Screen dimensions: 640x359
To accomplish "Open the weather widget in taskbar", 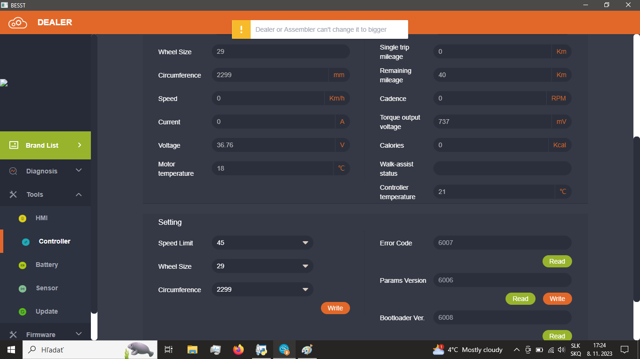I will pos(468,350).
